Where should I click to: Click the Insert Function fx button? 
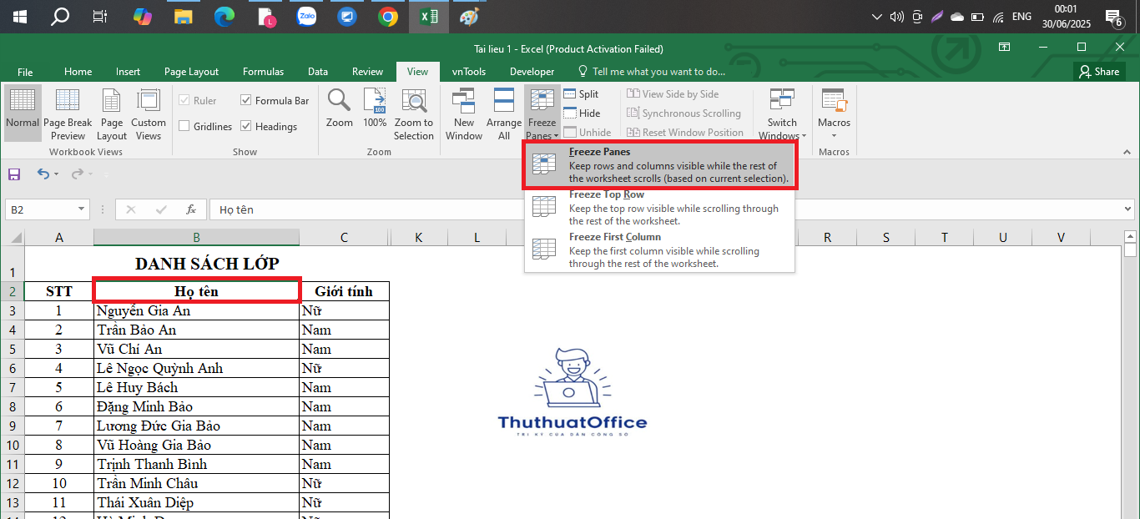(x=191, y=209)
